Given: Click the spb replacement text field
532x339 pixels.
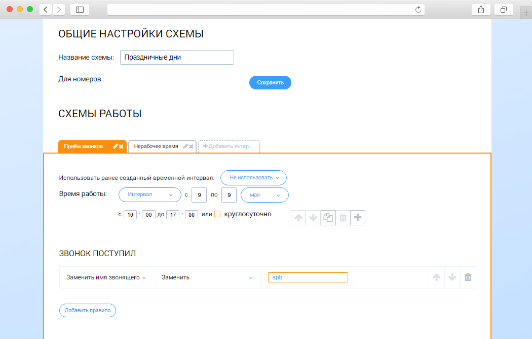Looking at the screenshot, I should [x=308, y=277].
